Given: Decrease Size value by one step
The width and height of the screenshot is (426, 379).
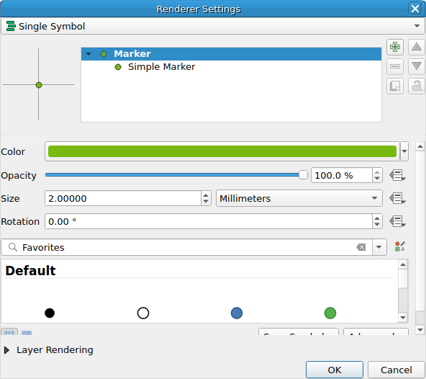Looking at the screenshot, I should click(x=206, y=202).
